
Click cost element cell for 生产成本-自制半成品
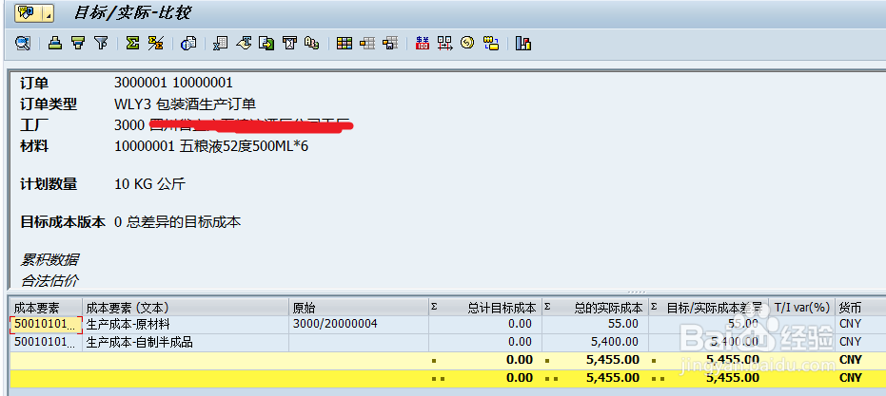(47, 342)
